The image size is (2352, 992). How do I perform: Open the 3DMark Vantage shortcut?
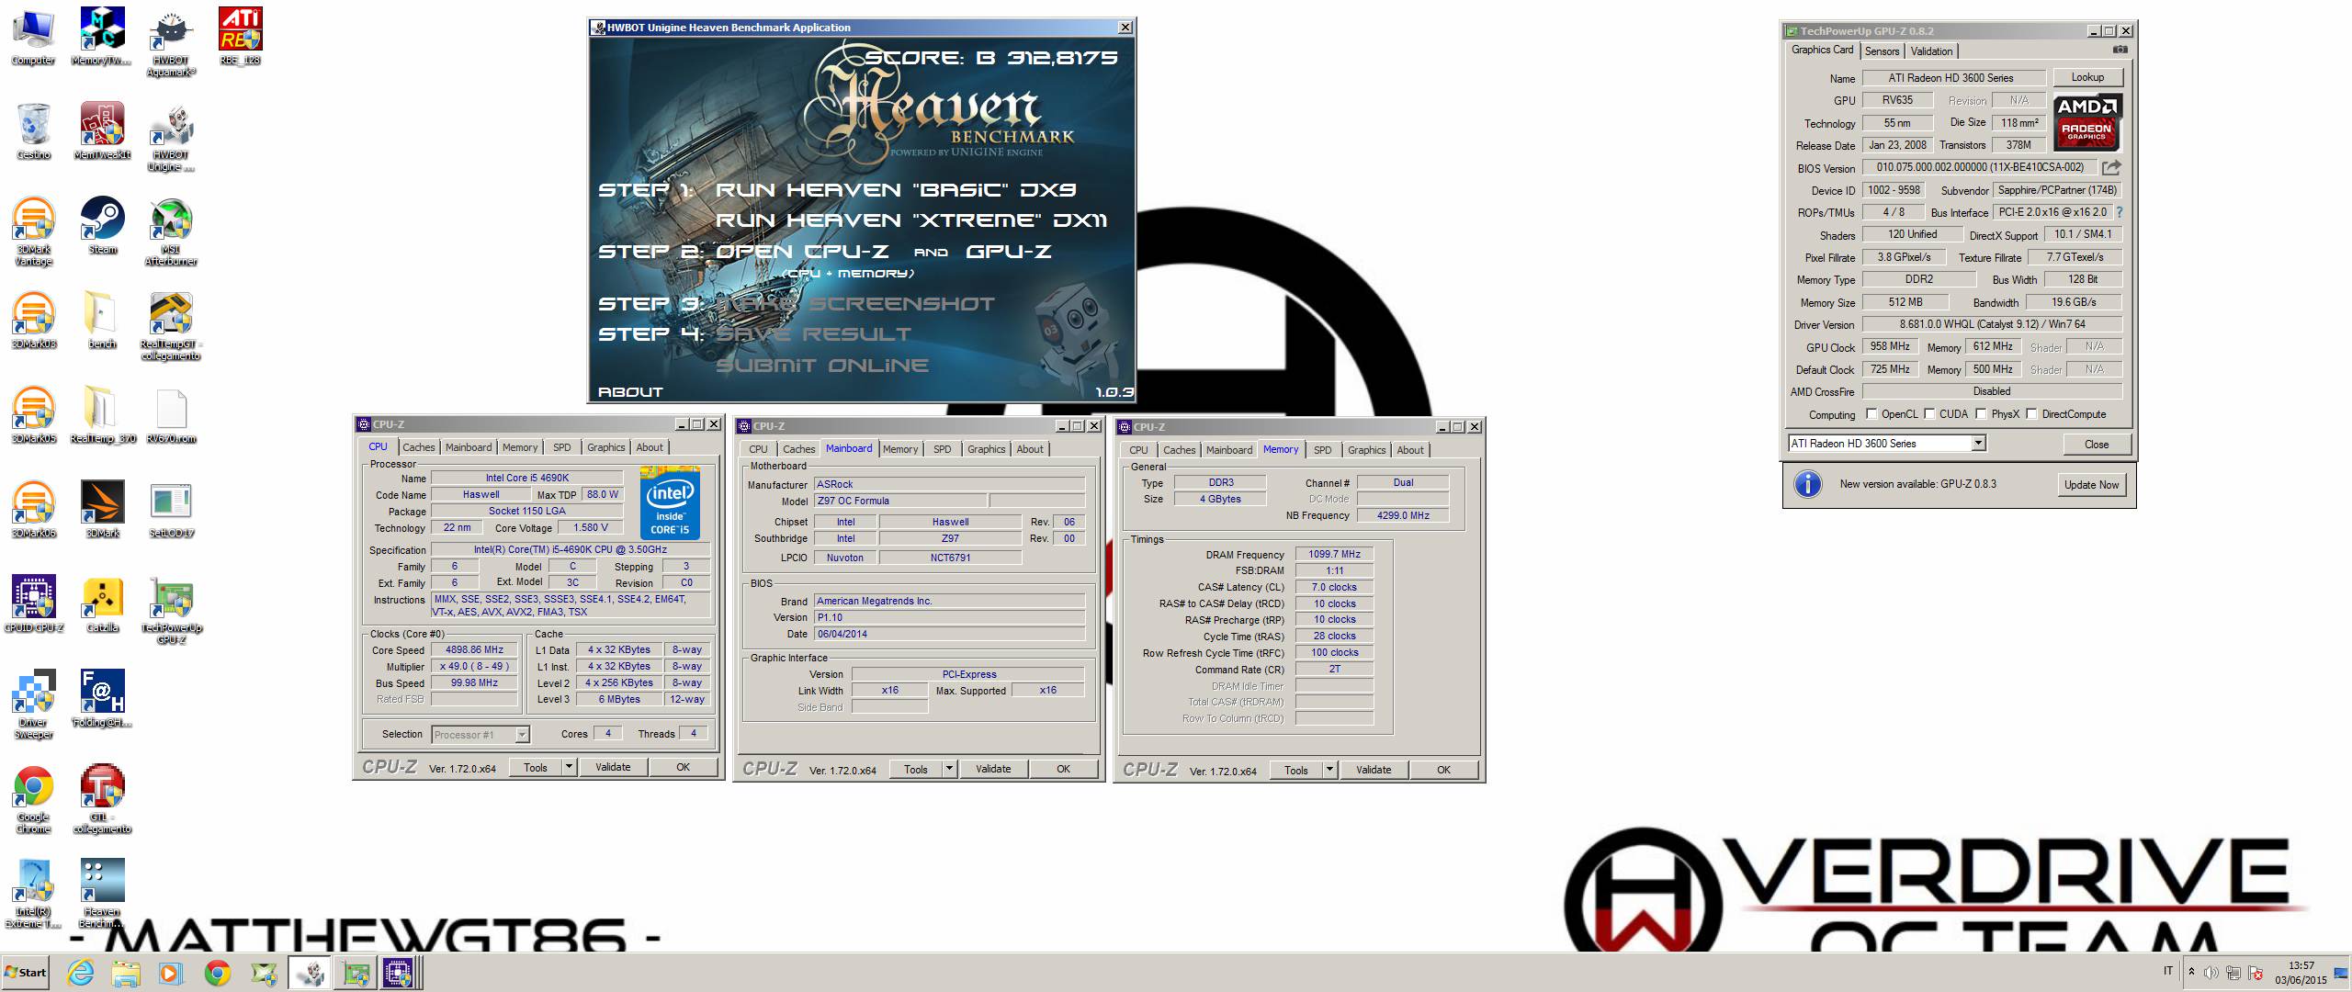tap(33, 231)
